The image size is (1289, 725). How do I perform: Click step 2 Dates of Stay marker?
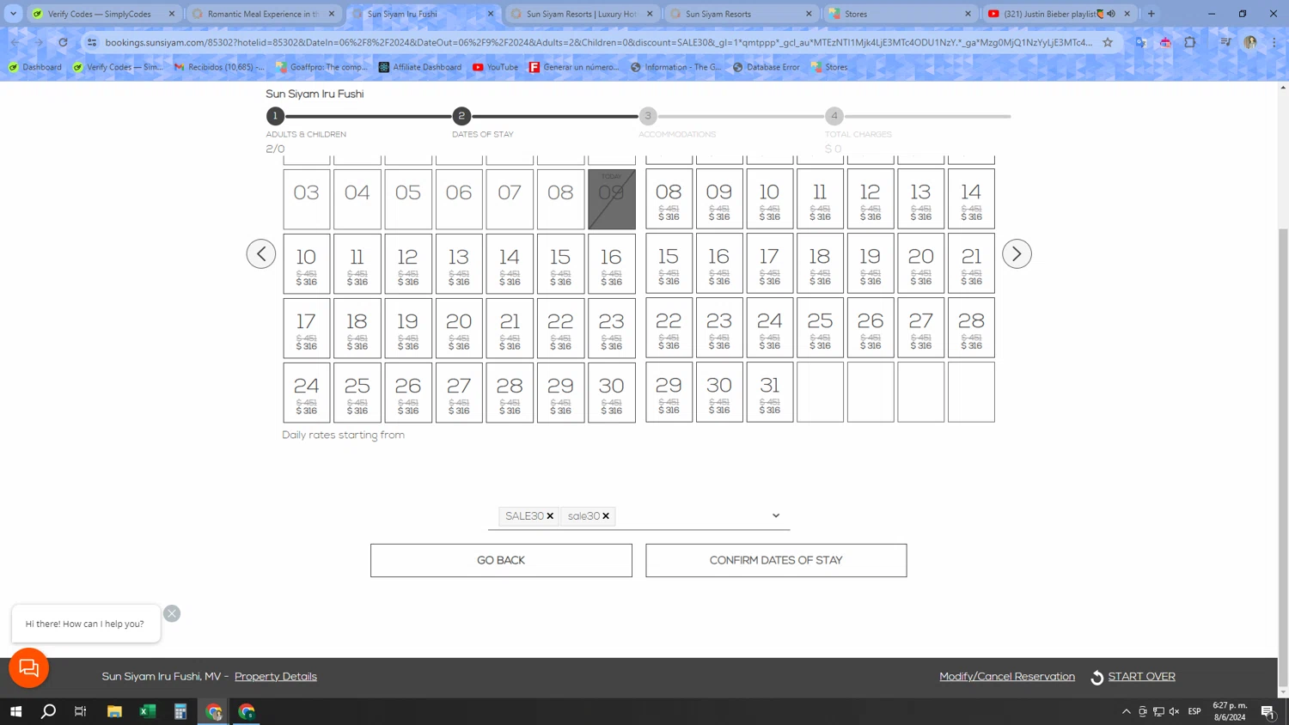(461, 115)
